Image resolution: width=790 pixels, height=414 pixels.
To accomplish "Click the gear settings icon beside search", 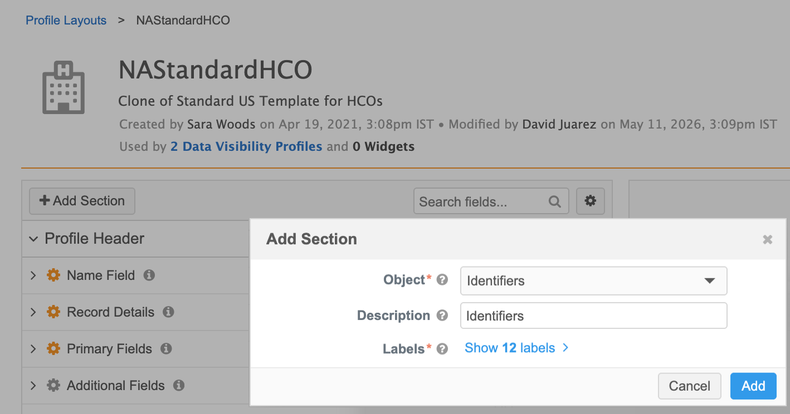I will [x=591, y=201].
